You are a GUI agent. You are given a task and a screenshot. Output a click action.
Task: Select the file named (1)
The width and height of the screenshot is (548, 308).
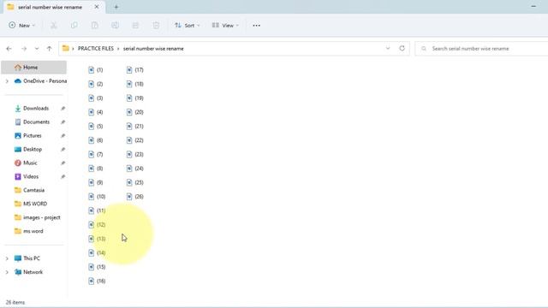(96, 70)
